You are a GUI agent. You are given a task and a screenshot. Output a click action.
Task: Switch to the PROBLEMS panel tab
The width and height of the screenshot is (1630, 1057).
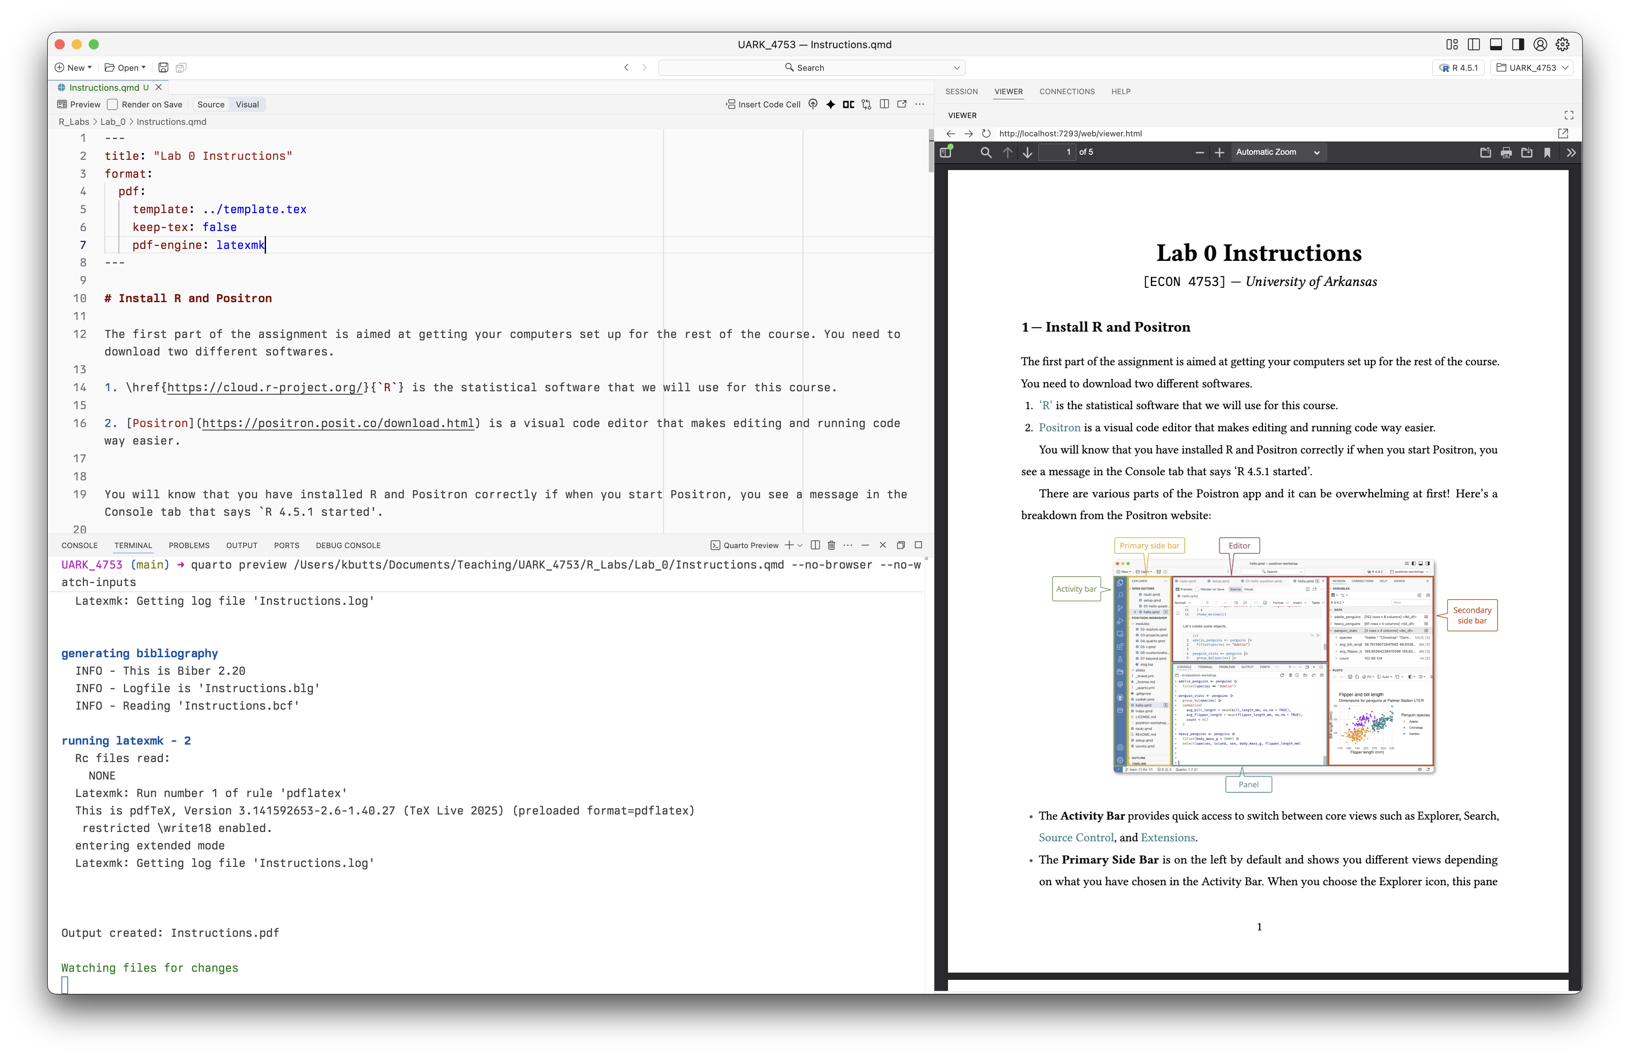tap(189, 546)
